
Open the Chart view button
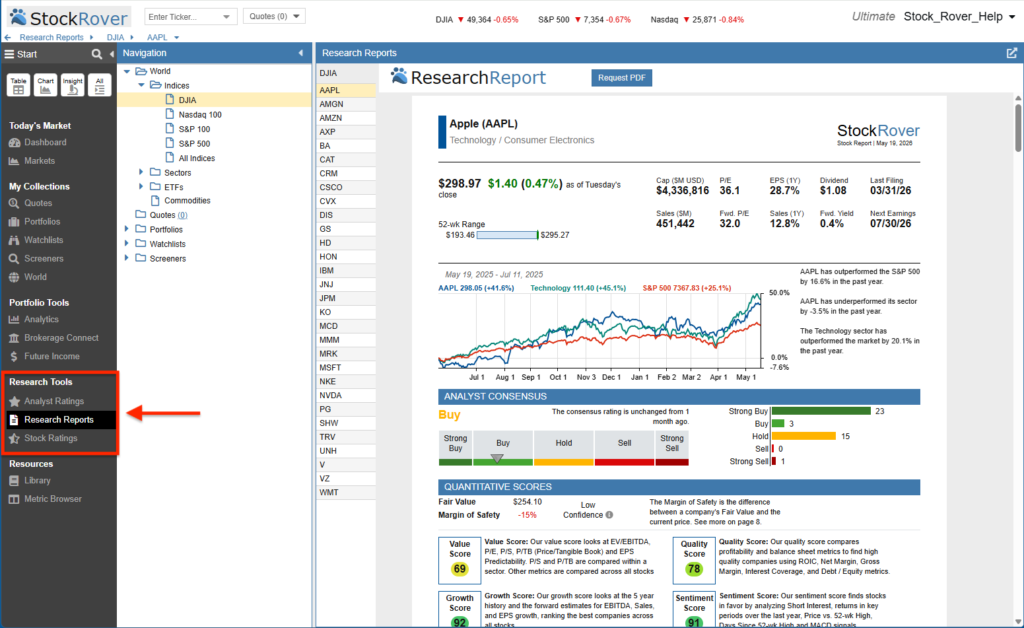point(46,85)
